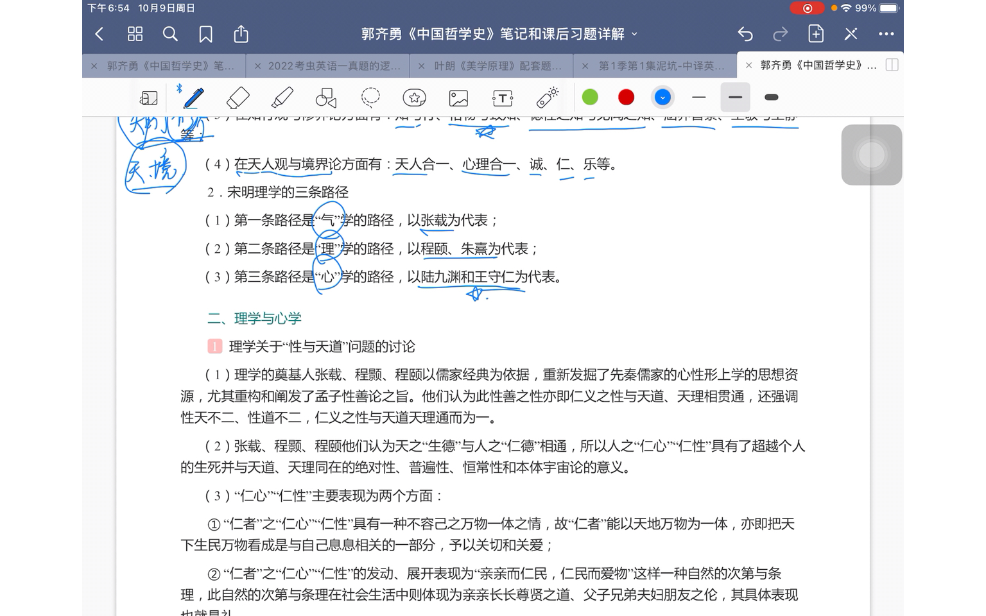This screenshot has width=986, height=616.
Task: Select the thinnest stroke width
Action: (x=699, y=98)
